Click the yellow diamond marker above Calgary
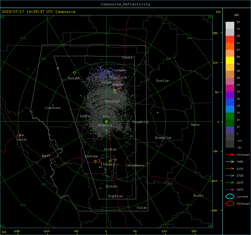Image resolution: width=251 pixels, height=235 pixels. (110, 161)
